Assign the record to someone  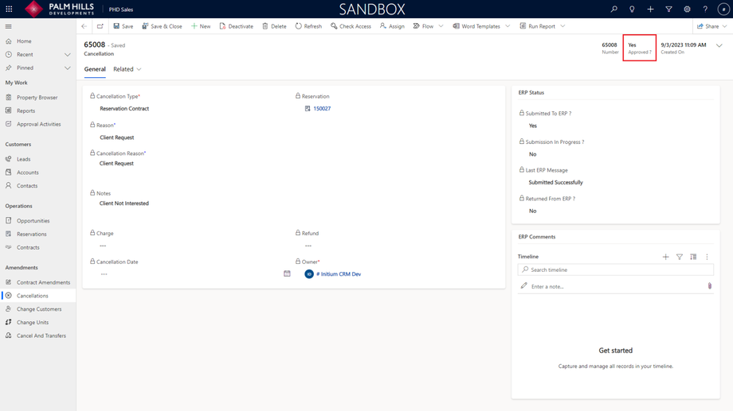(x=392, y=26)
